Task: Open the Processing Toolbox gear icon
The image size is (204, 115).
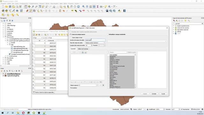Action: click(94, 7)
